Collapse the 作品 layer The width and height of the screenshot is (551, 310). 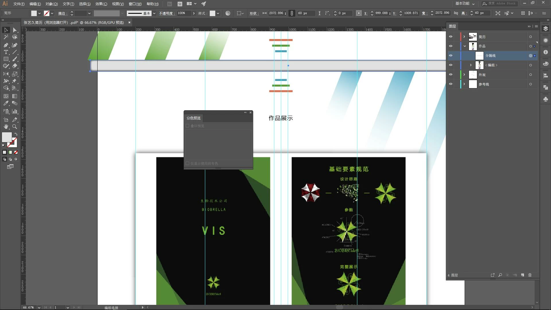coord(465,46)
